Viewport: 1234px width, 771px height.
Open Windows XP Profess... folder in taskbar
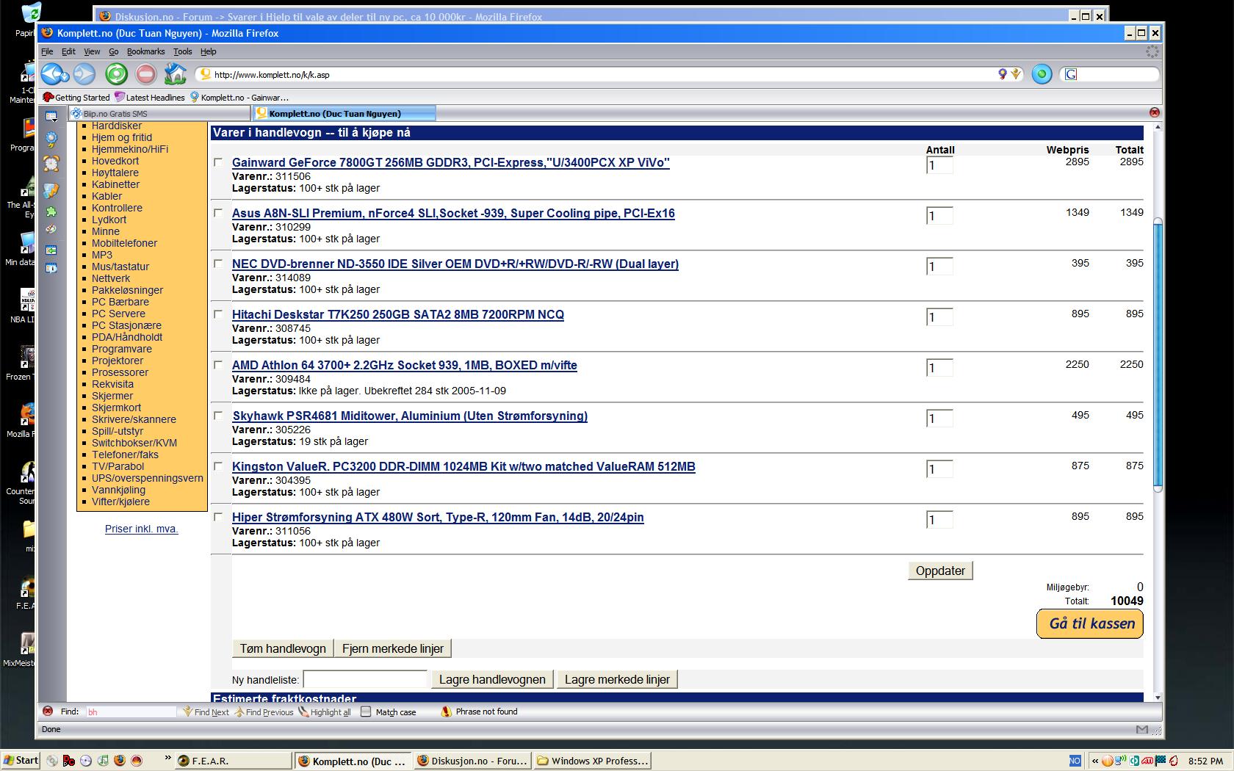(593, 761)
